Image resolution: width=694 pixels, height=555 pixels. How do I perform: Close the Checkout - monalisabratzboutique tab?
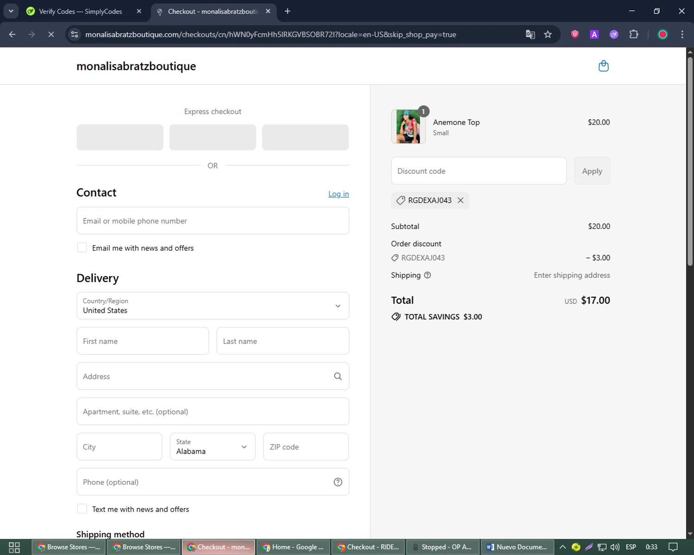tap(268, 11)
